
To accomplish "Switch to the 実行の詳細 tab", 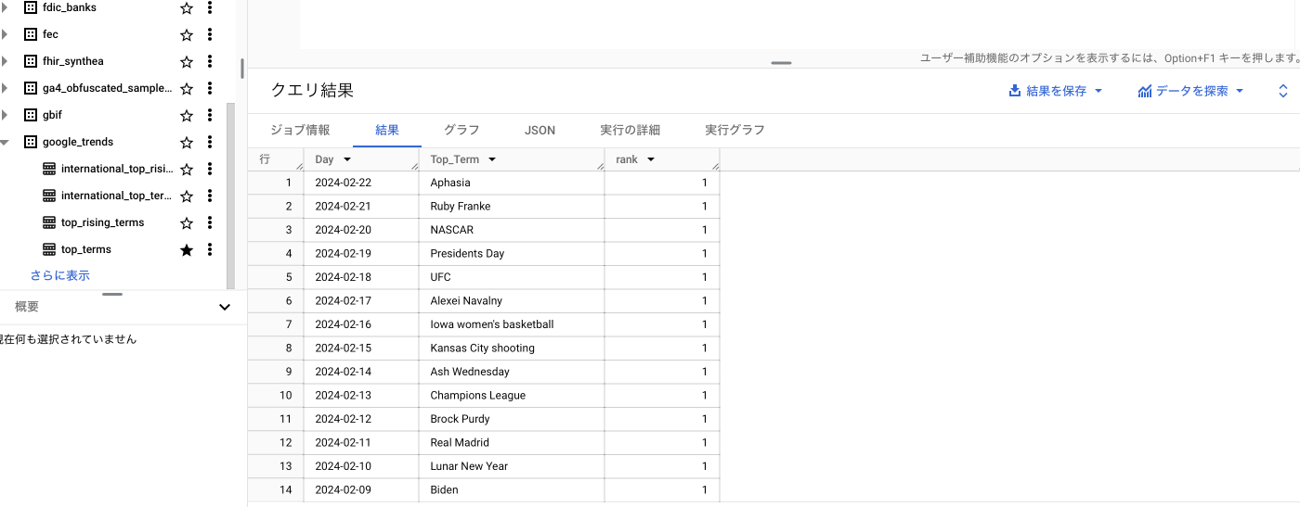I will coord(630,130).
